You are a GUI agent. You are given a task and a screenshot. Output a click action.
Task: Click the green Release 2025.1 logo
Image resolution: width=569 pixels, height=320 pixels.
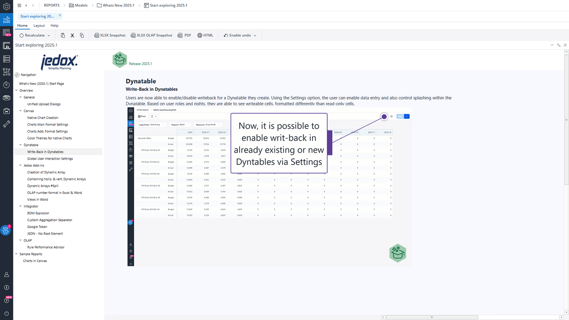pyautogui.click(x=120, y=60)
